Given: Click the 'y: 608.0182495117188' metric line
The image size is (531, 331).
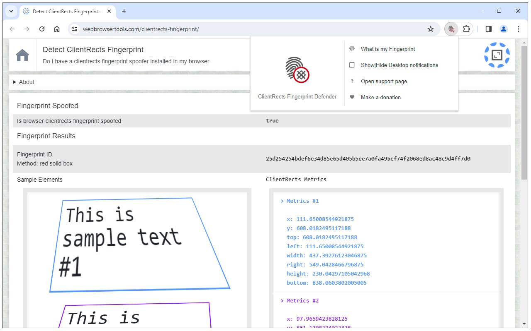Looking at the screenshot, I should coord(319,228).
